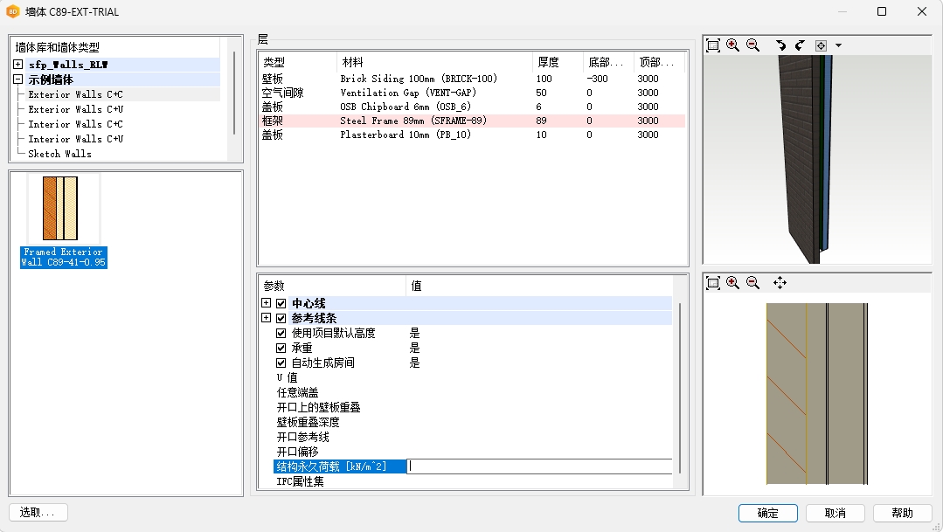This screenshot has width=943, height=532.
Task: Select the Plasterboard 10mm layer row
Action: (472, 135)
